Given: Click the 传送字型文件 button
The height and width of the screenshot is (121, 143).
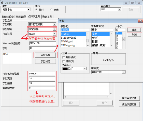Looking at the screenshot, I should point(129,104).
